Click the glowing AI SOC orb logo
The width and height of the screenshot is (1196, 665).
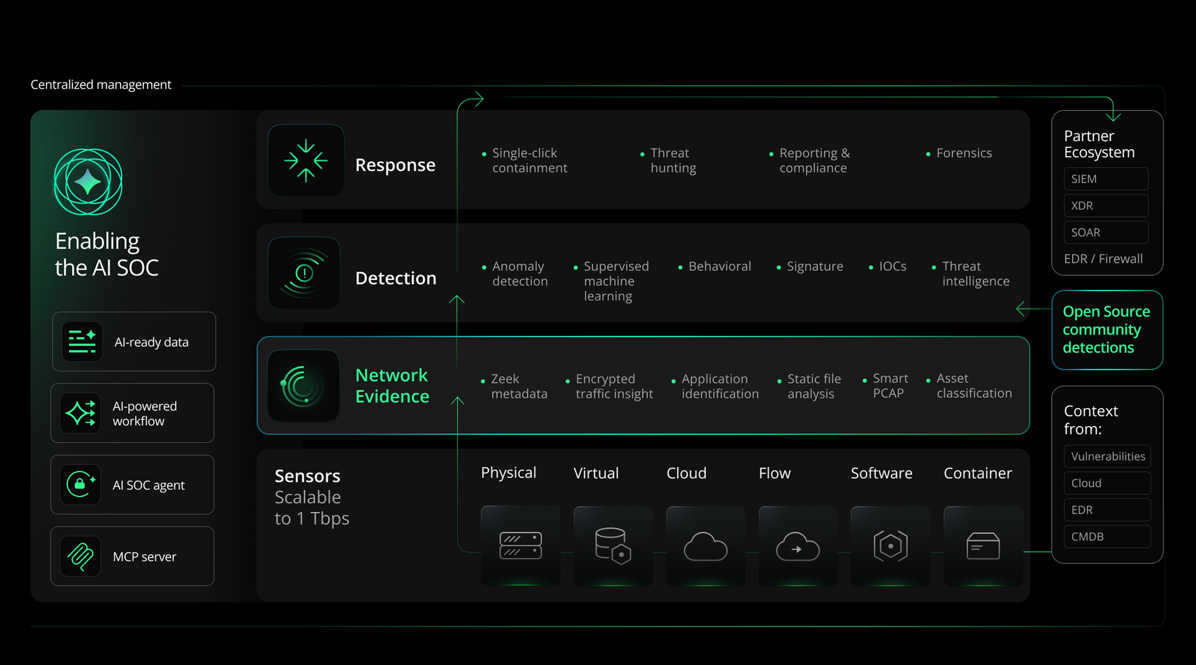(x=88, y=182)
